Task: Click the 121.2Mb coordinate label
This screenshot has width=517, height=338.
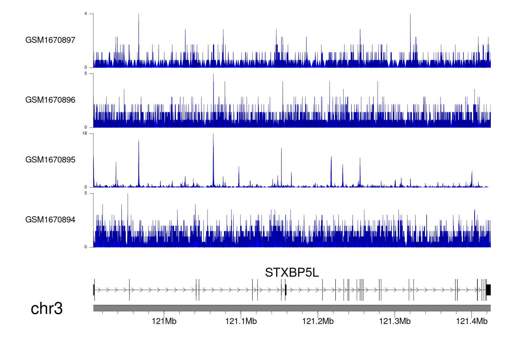Action: click(x=318, y=321)
